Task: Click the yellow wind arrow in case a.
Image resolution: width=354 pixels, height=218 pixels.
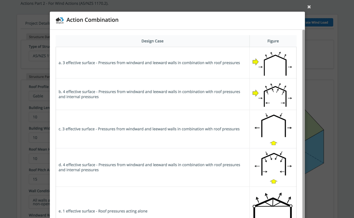Action: (x=255, y=62)
